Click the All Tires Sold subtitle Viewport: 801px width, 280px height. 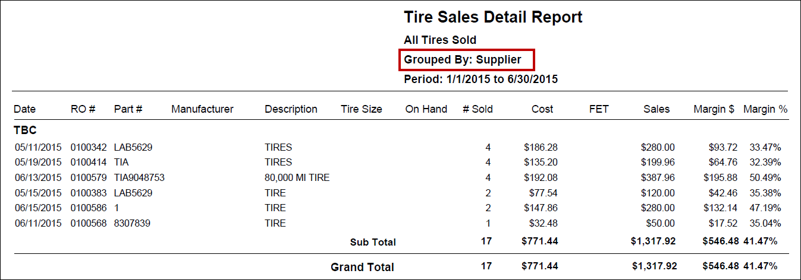440,40
